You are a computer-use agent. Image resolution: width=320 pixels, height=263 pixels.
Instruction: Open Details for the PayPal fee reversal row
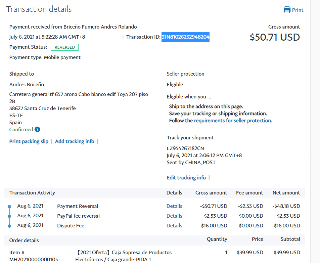[x=174, y=216]
